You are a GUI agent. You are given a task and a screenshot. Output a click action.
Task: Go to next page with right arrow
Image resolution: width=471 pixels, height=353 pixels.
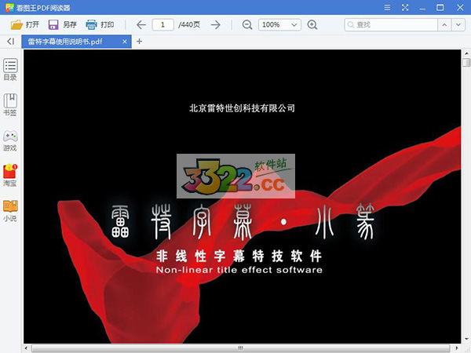point(215,24)
